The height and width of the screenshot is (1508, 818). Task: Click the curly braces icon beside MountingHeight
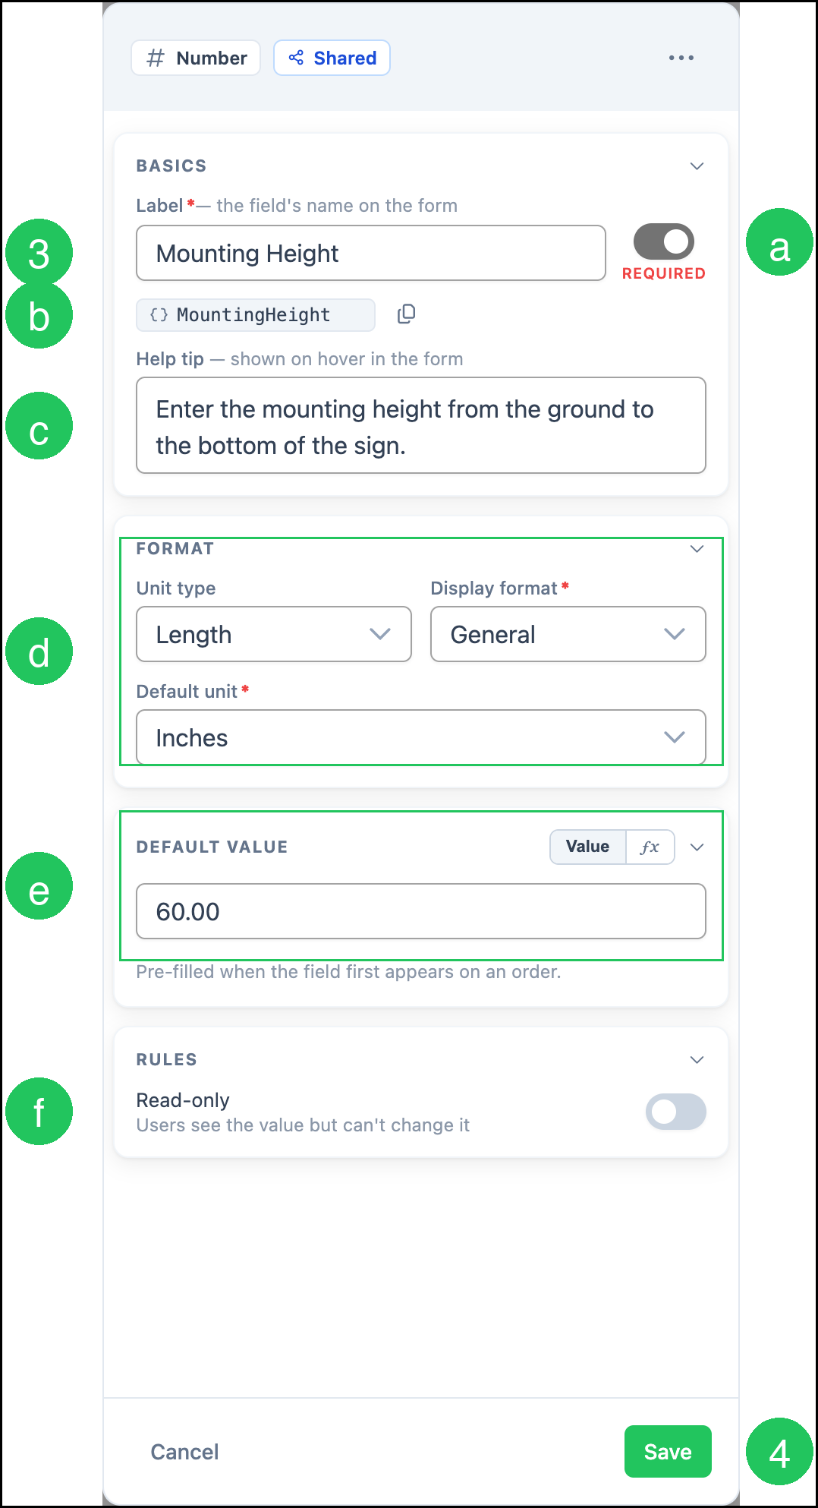(x=159, y=314)
